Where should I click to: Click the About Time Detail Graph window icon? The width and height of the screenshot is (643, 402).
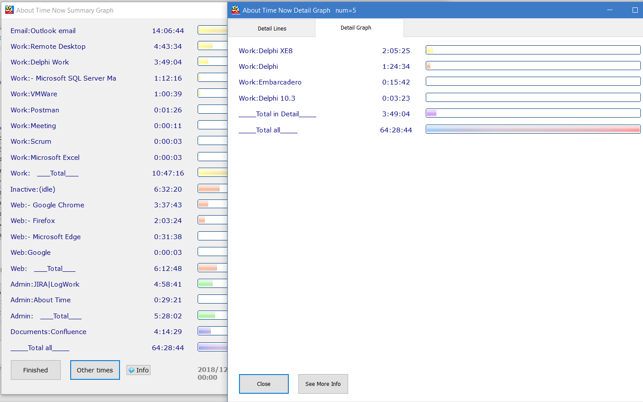point(236,10)
